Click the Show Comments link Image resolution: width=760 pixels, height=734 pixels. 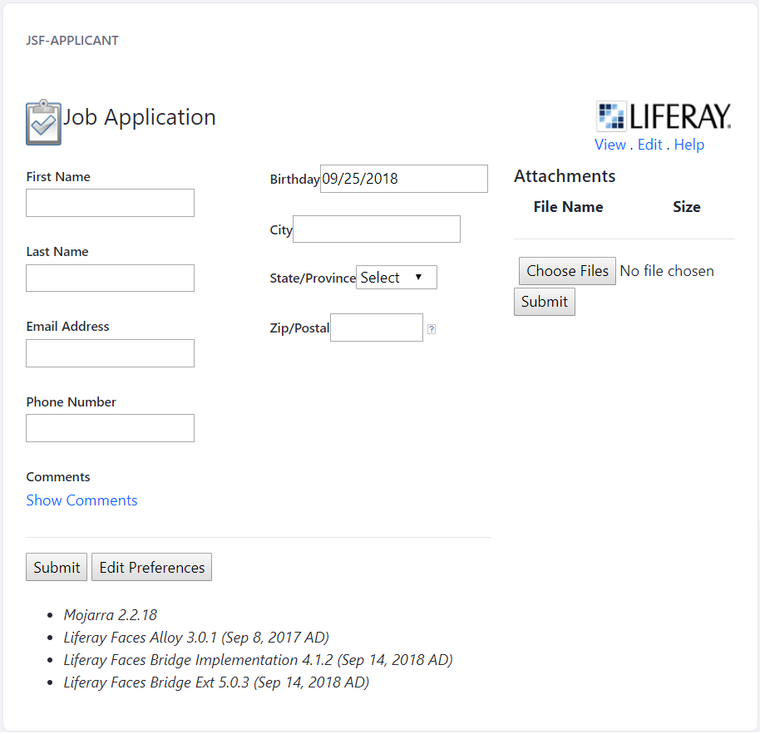(x=82, y=500)
